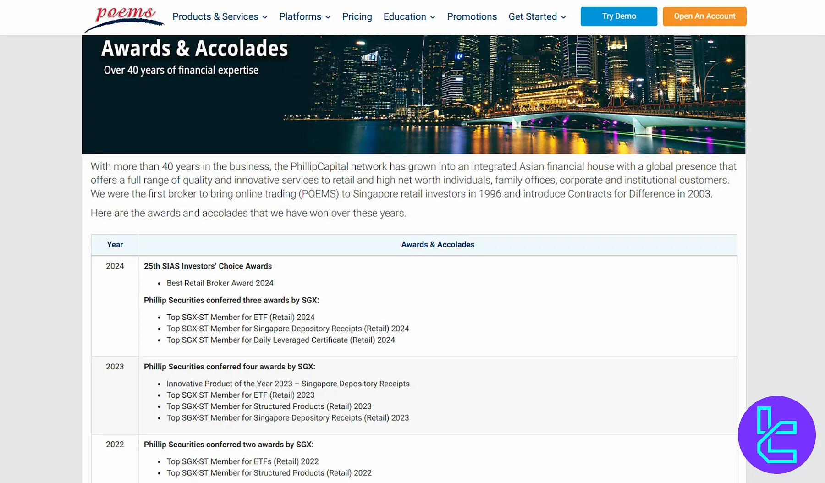Expand the Get Started chevron arrow
Image resolution: width=825 pixels, height=483 pixels.
563,17
